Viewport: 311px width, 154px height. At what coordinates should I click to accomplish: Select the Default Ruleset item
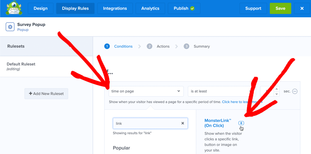coord(47,66)
